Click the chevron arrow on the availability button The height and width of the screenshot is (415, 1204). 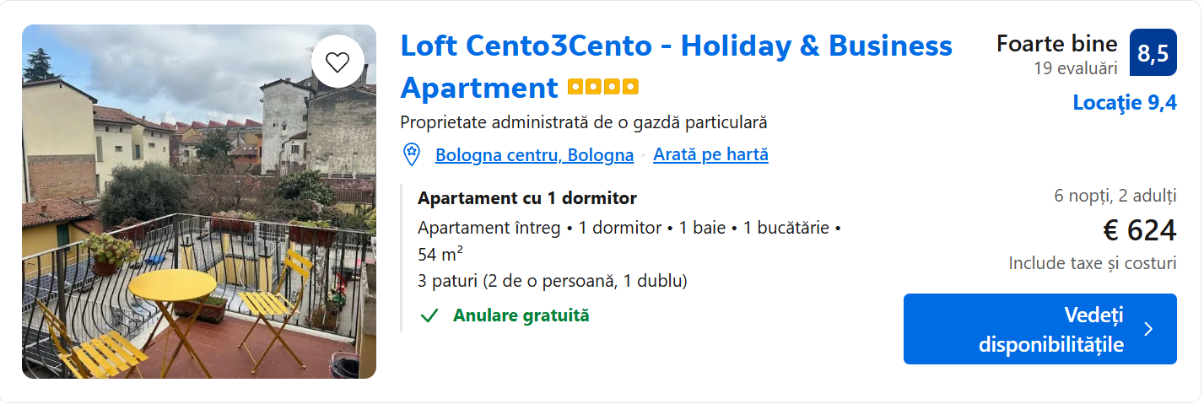(x=1148, y=329)
